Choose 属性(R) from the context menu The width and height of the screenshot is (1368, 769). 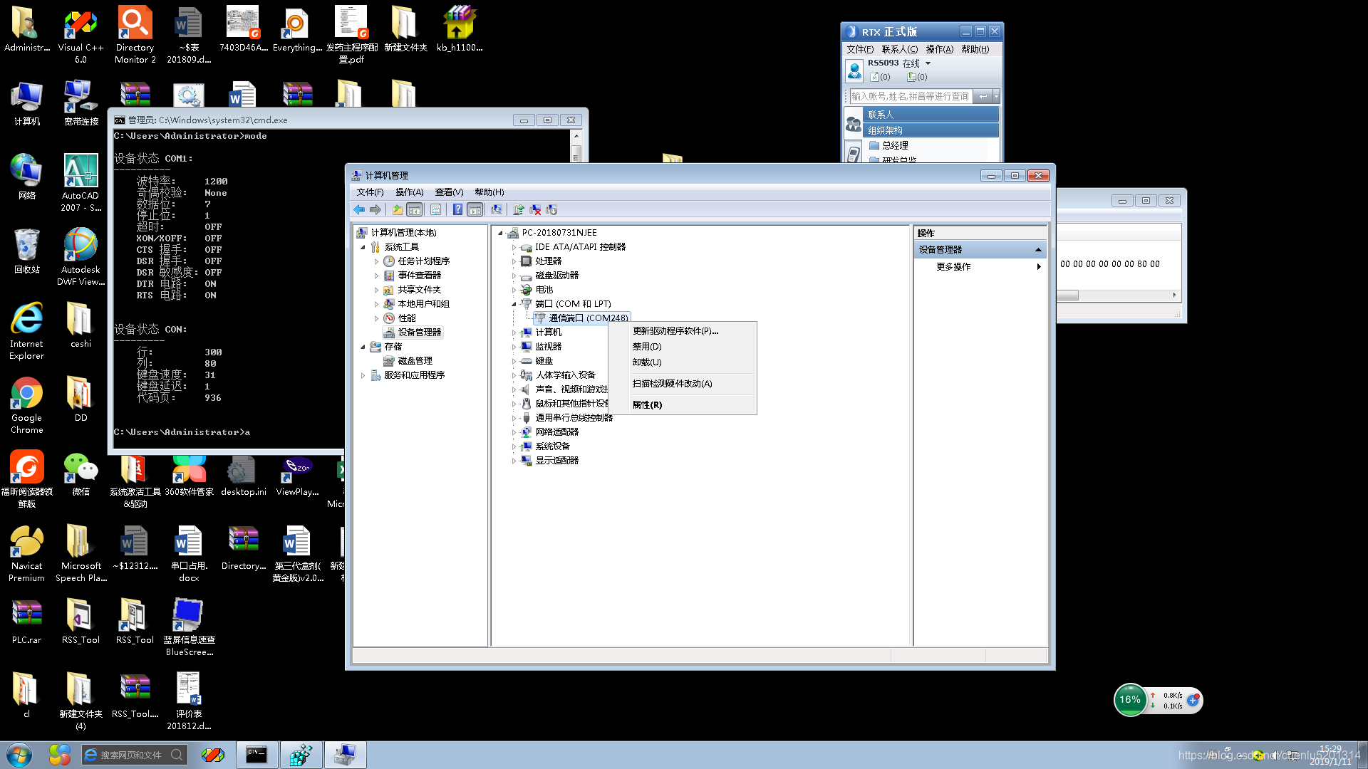coord(647,404)
